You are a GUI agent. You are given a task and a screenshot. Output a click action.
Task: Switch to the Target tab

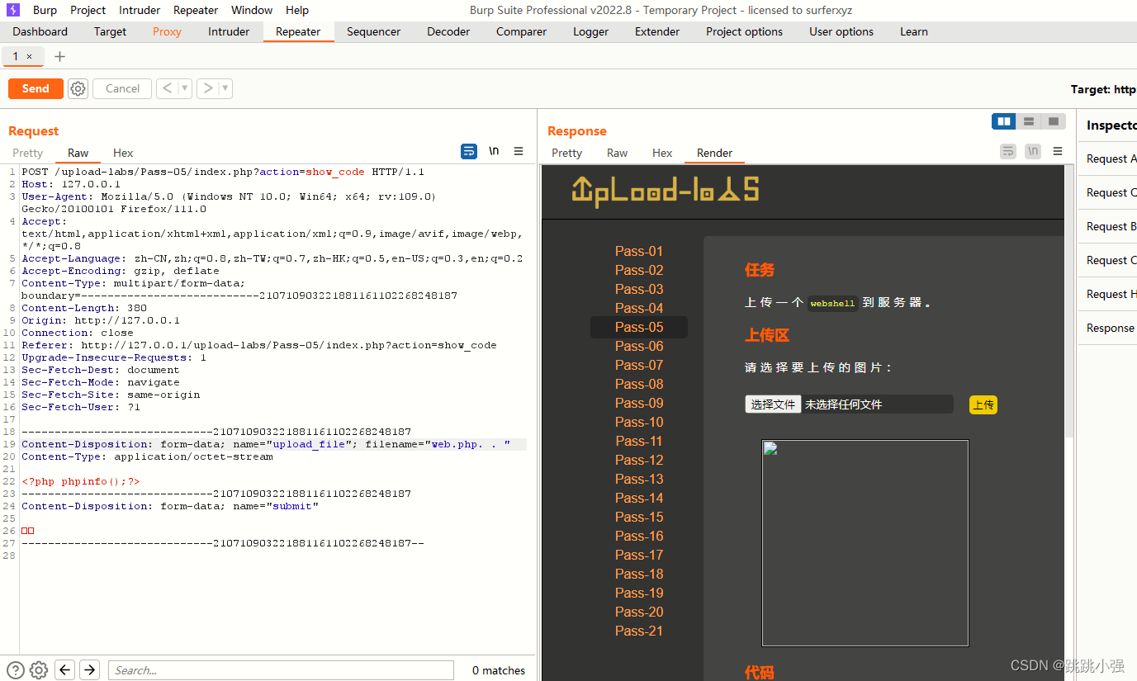coord(110,31)
